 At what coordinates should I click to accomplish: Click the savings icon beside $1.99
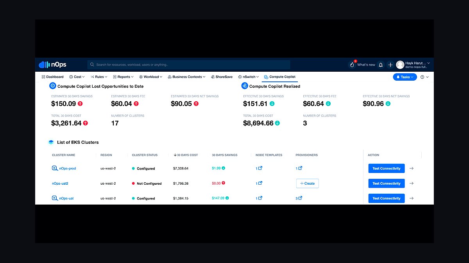tap(223, 168)
